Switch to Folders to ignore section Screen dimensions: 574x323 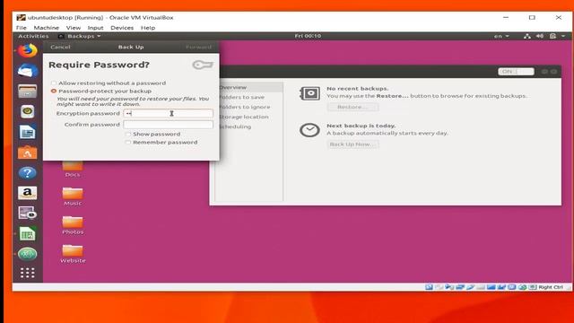click(251, 107)
